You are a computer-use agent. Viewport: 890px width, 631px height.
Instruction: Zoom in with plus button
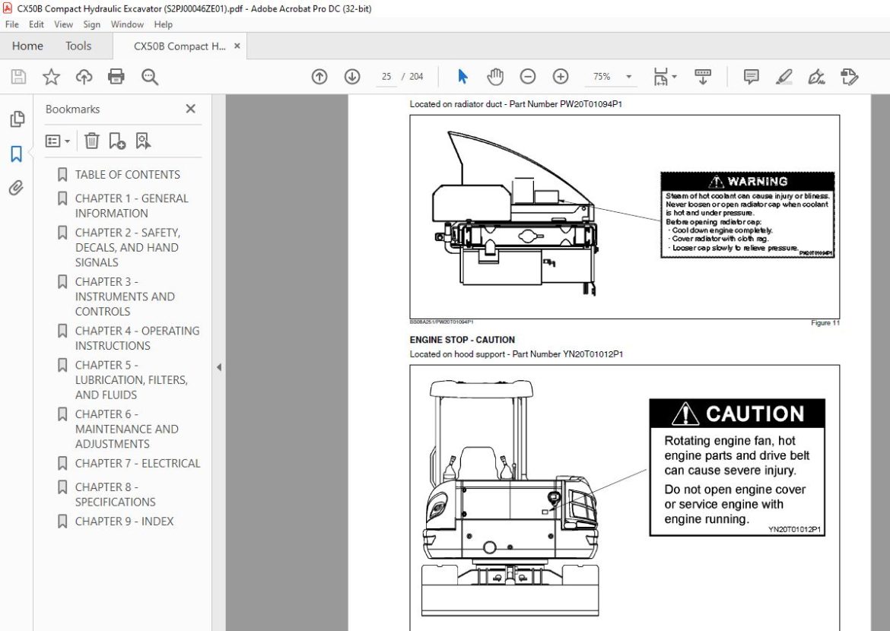[561, 77]
